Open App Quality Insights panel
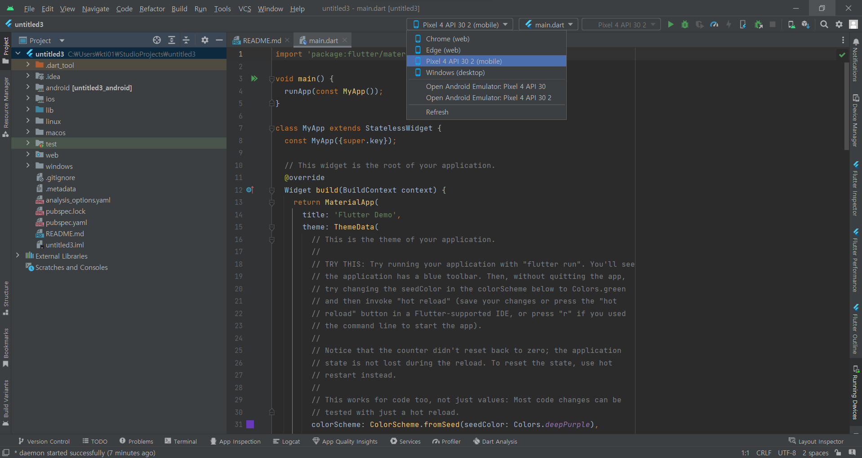 pyautogui.click(x=345, y=441)
